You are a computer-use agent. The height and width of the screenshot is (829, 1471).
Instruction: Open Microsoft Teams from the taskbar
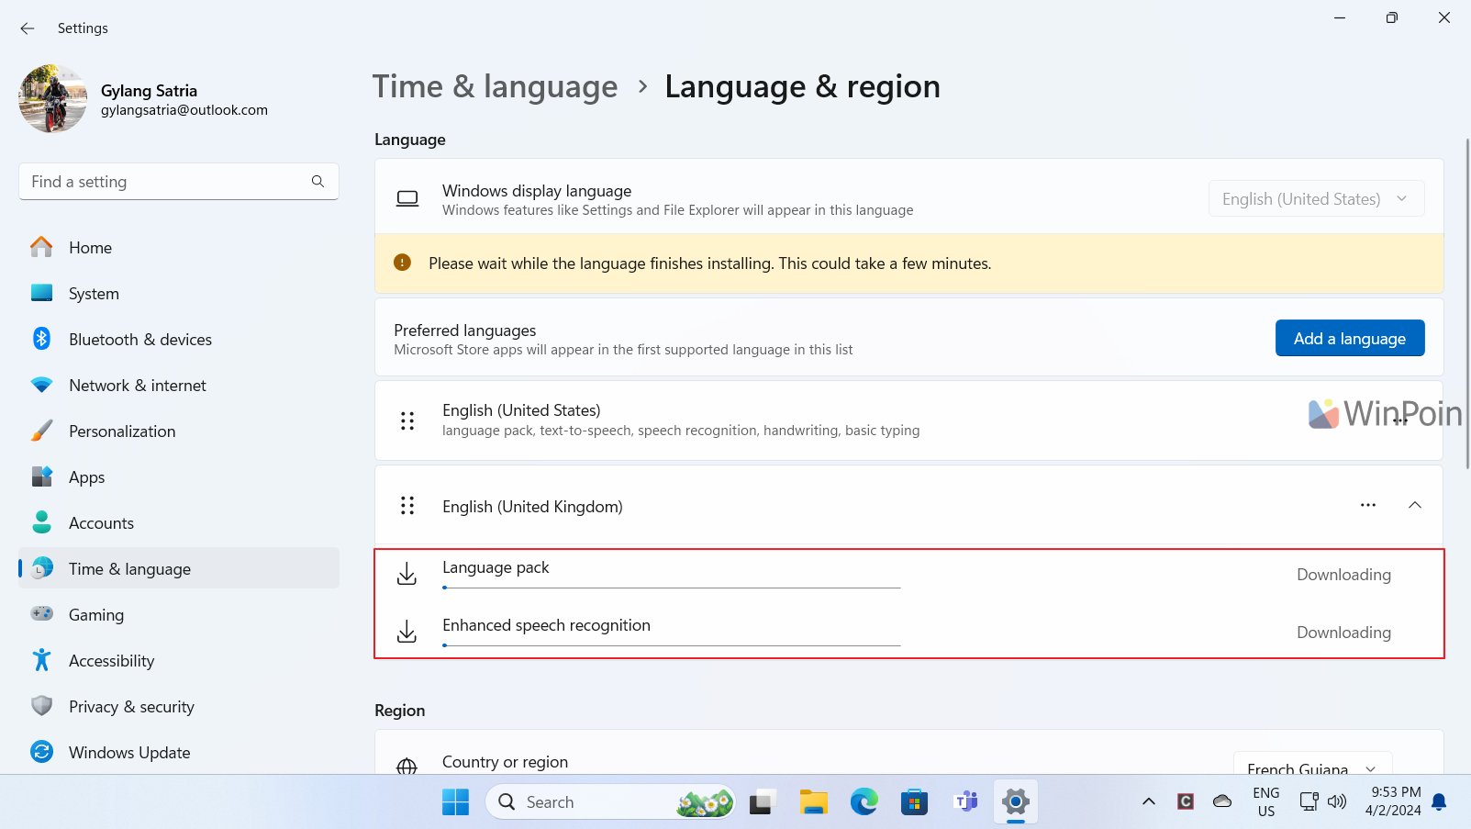pos(964,802)
